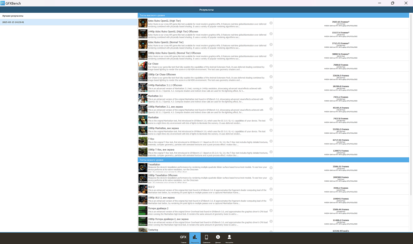Open the Данные info tab

[x=218, y=238]
